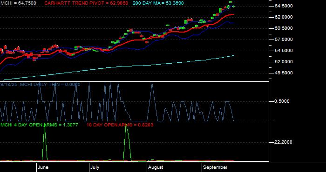Select the July marker on time axis
The width and height of the screenshot is (326, 172).
(x=95, y=167)
